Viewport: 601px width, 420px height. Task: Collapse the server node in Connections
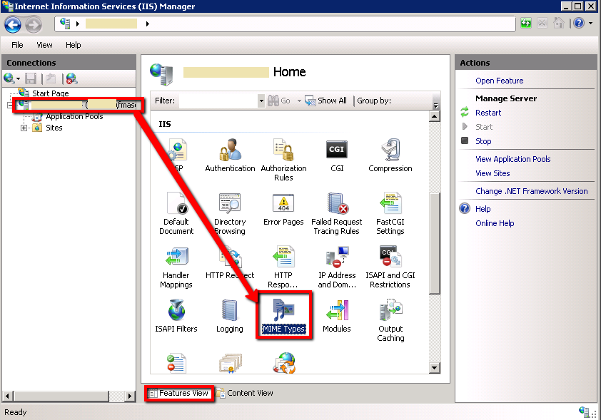(9, 105)
